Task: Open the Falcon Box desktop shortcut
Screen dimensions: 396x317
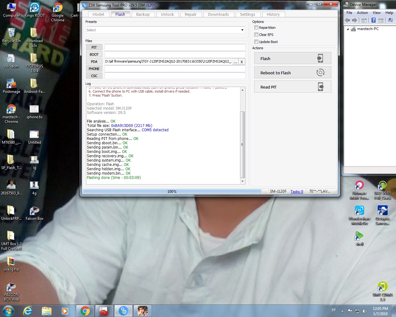Action: point(34,213)
